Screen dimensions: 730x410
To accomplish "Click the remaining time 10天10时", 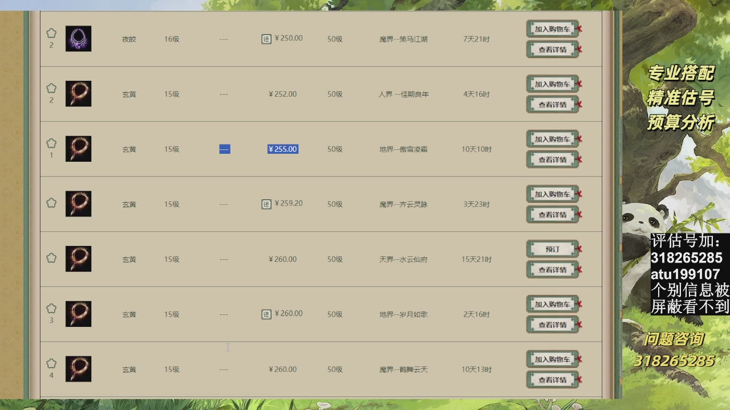I will coord(476,149).
